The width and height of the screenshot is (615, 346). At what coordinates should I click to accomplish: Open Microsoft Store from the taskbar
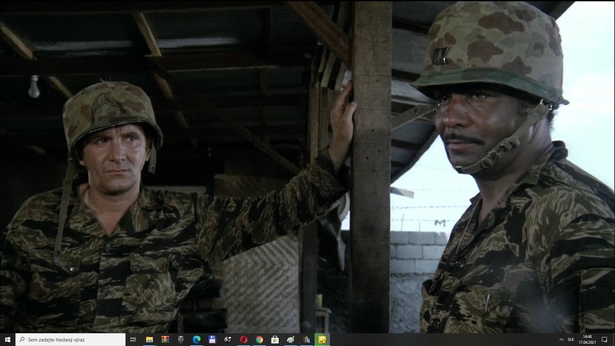point(275,339)
